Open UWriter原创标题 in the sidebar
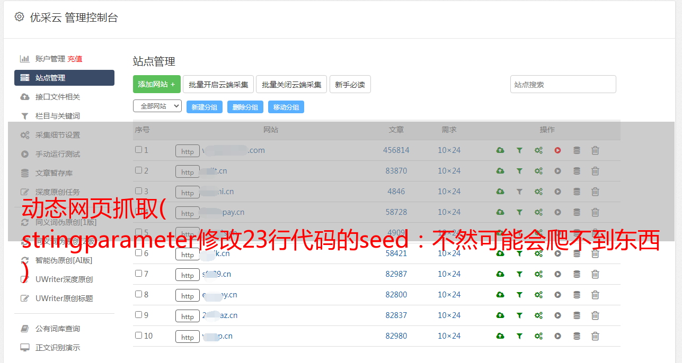The height and width of the screenshot is (363, 682). (64, 298)
